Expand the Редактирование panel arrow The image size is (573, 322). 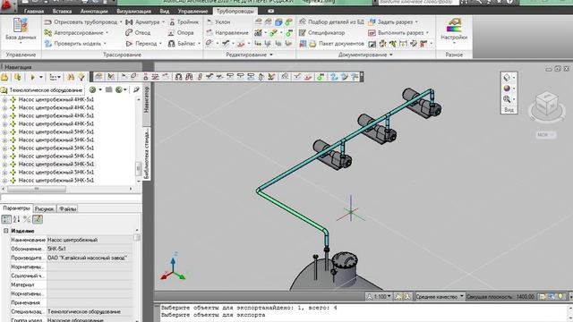271,55
